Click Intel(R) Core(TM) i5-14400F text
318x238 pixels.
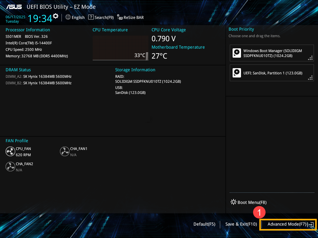[x=29, y=43]
